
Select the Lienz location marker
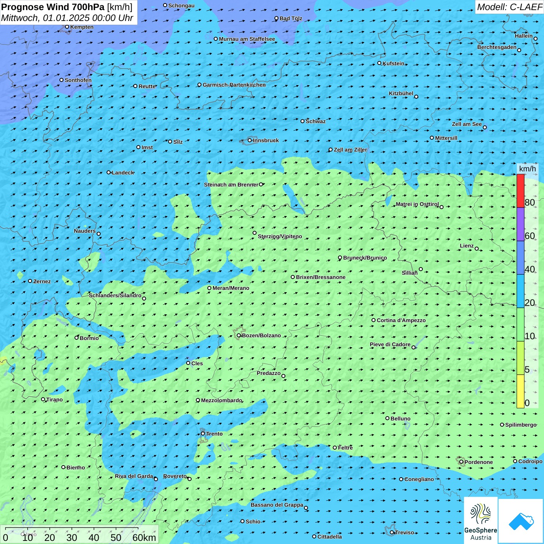point(477,249)
